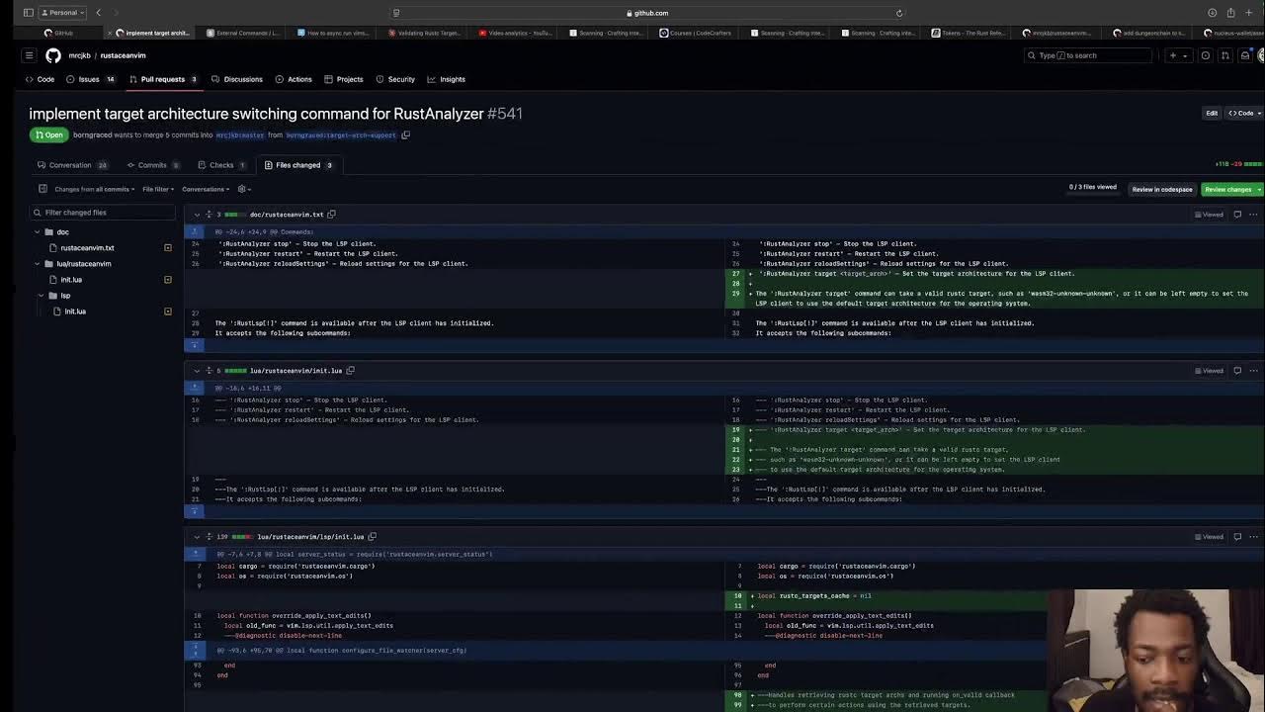Viewport: 1265px width, 712px height.
Task: Click the github.com address bar
Action: click(x=647, y=13)
